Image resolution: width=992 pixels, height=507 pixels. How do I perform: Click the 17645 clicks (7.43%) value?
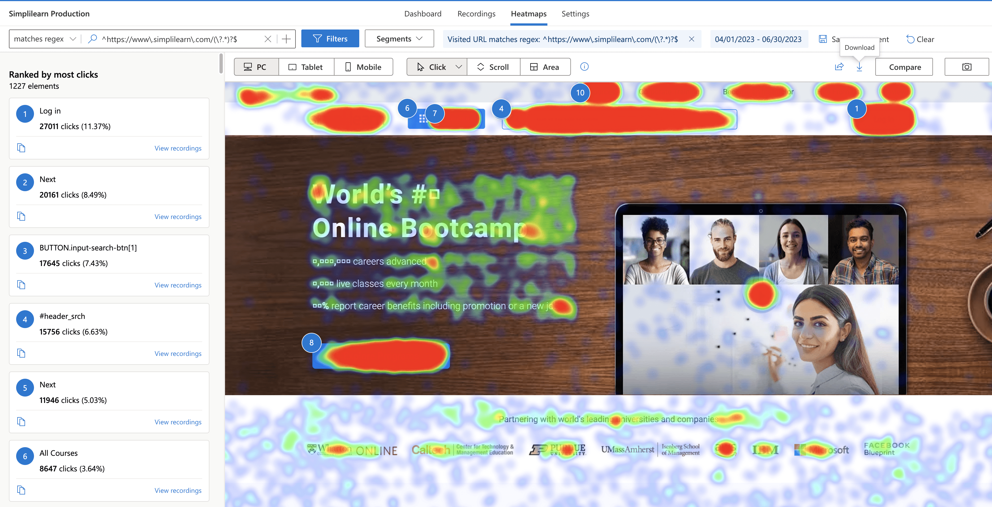click(x=74, y=264)
